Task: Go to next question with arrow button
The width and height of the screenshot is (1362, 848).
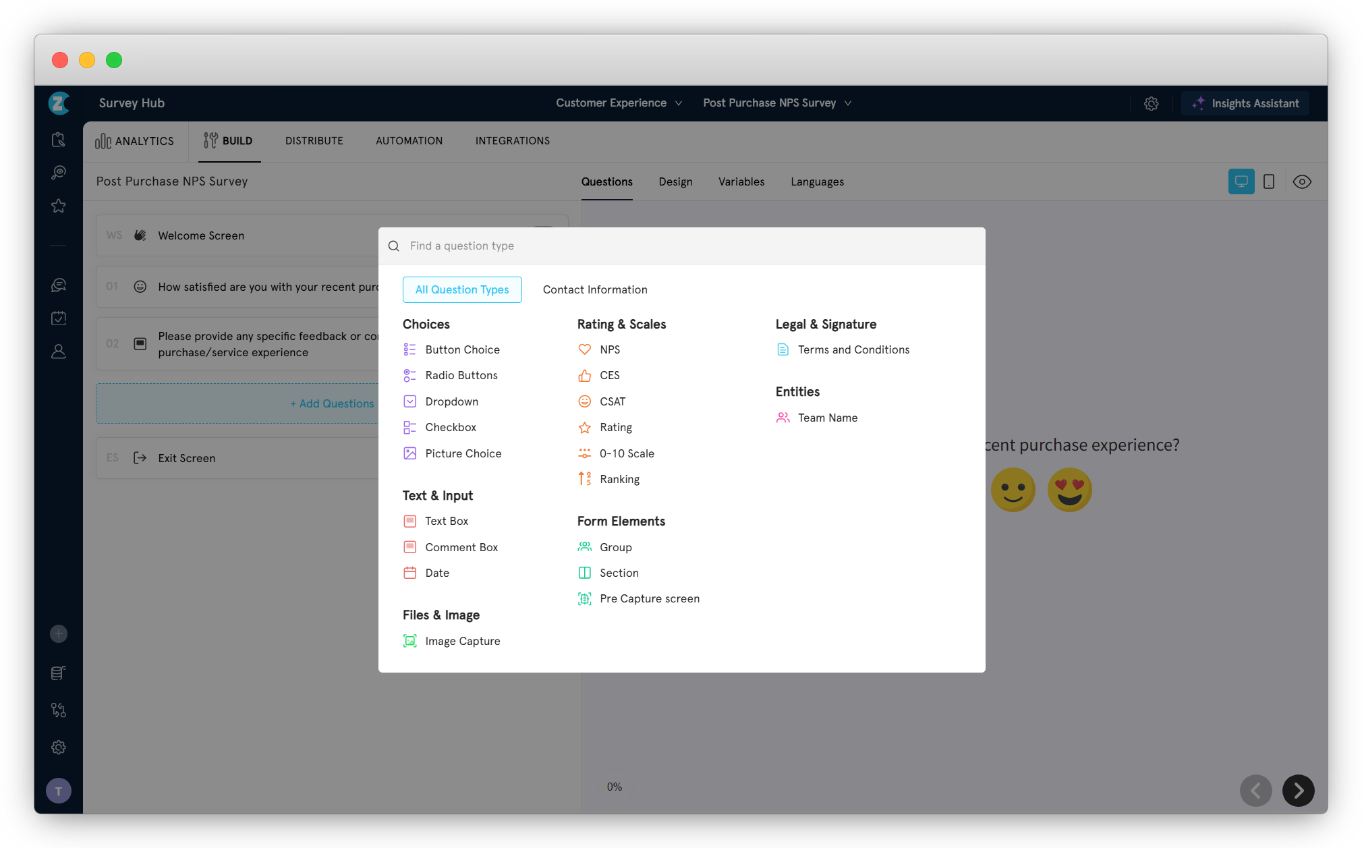Action: coord(1298,791)
